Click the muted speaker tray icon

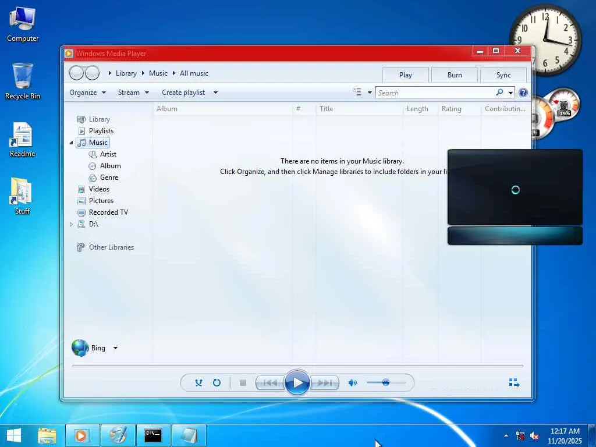[534, 435]
